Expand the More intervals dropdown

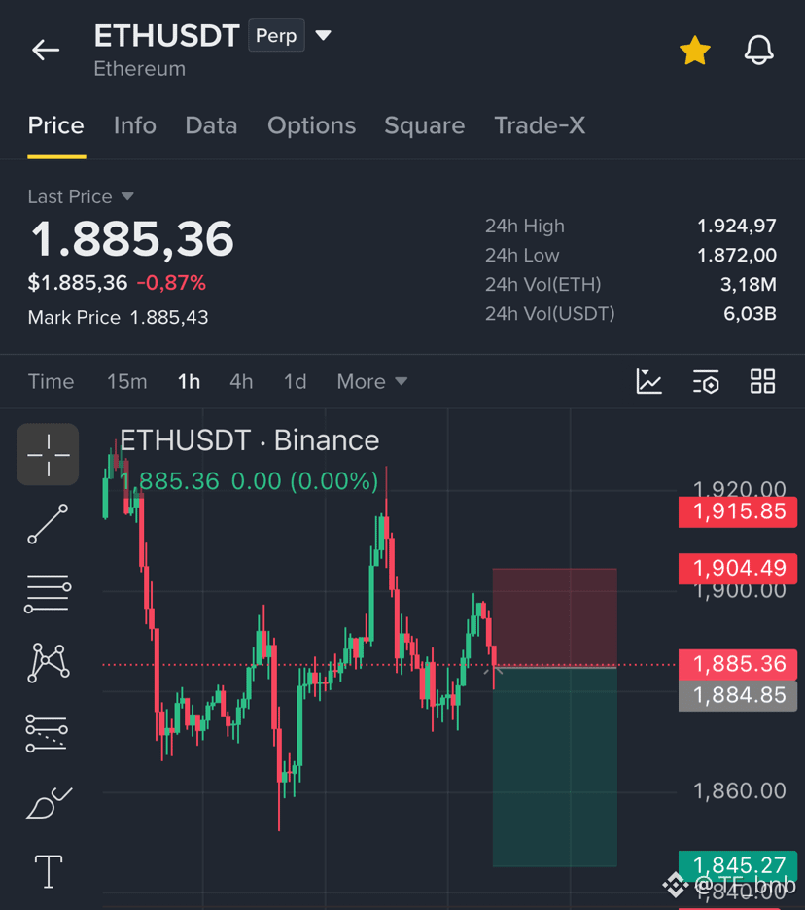(372, 382)
